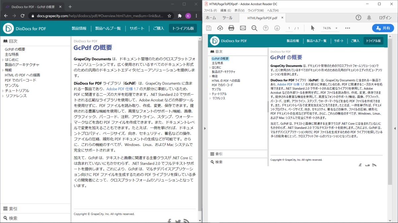Open the Chrome profile avatar K
Viewport: 398px width, 223px height.
(x=188, y=16)
